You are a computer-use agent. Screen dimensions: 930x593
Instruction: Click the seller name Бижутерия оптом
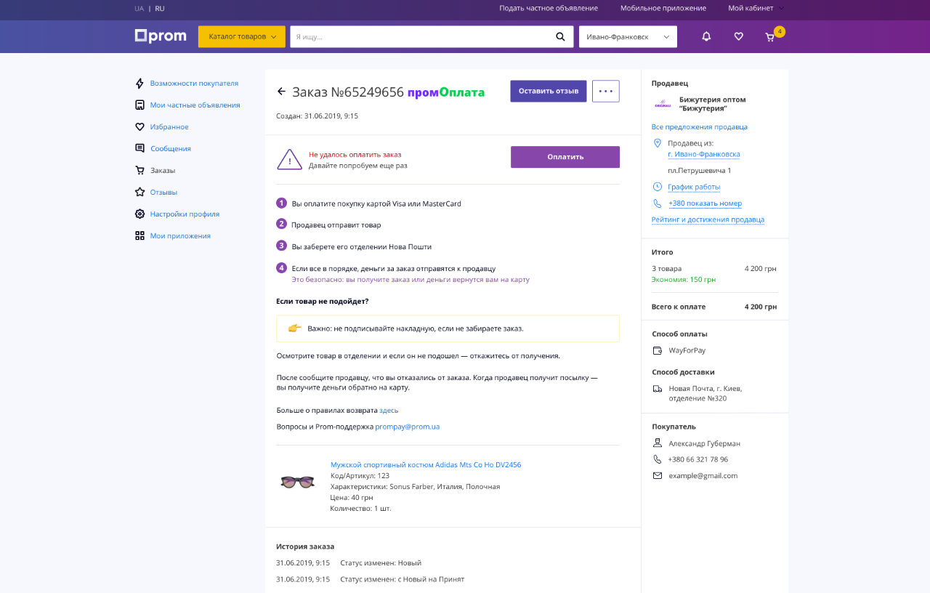tap(712, 104)
